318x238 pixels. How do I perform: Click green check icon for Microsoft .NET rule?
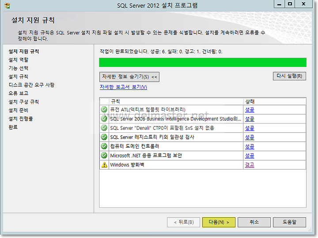(x=104, y=156)
